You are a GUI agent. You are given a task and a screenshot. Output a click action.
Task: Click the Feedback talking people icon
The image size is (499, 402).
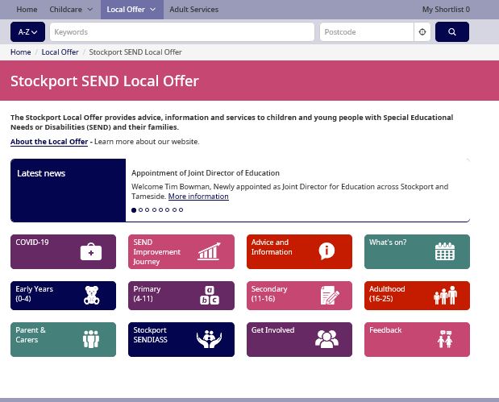[445, 339]
